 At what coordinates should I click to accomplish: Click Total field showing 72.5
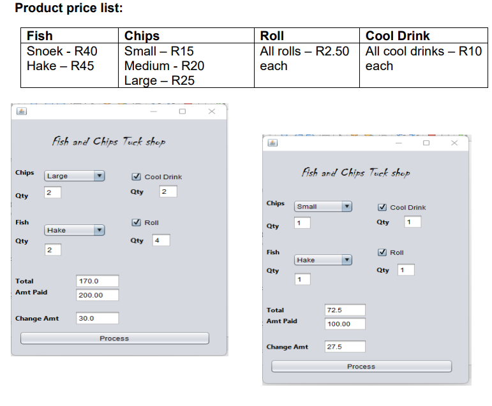tap(345, 310)
